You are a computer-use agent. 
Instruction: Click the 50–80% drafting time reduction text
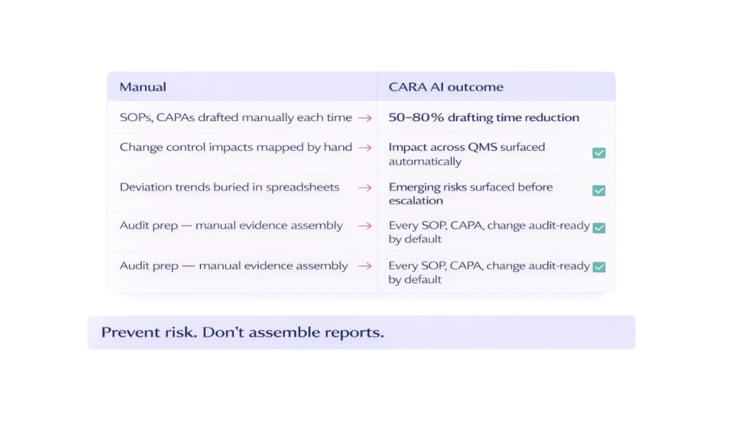pos(484,117)
